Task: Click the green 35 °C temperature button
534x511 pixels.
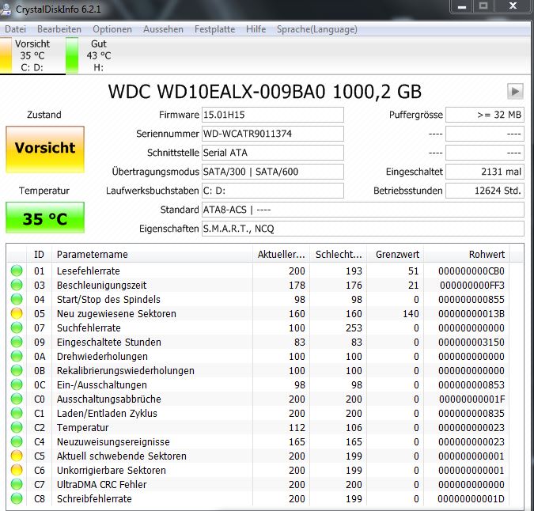Action: click(x=45, y=218)
